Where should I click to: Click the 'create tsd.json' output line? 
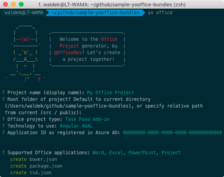[31, 173]
